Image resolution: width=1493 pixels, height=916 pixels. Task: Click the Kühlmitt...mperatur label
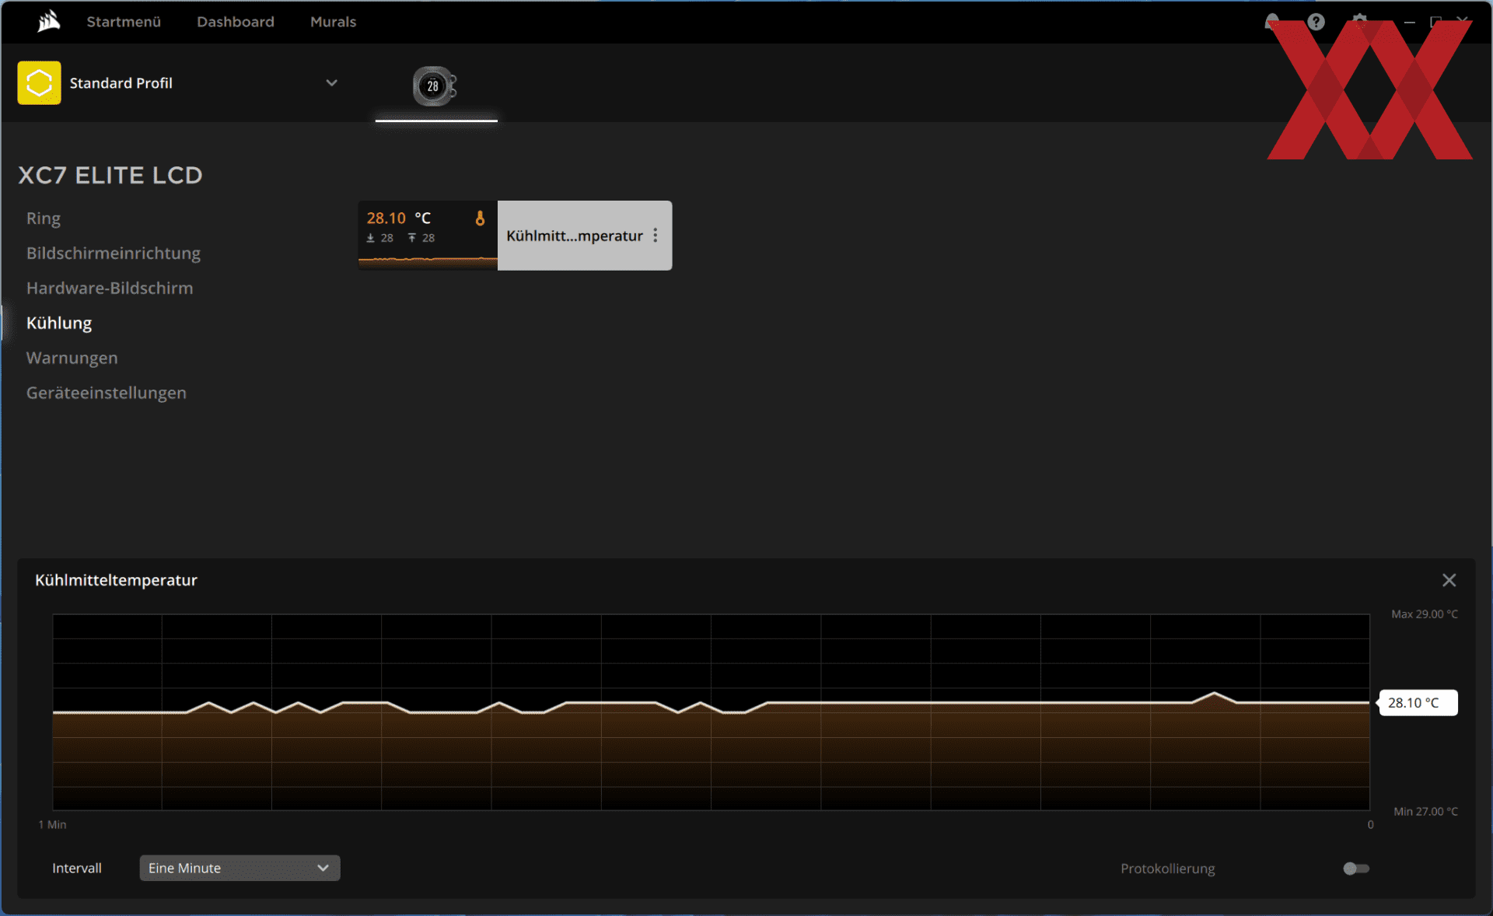(x=575, y=236)
